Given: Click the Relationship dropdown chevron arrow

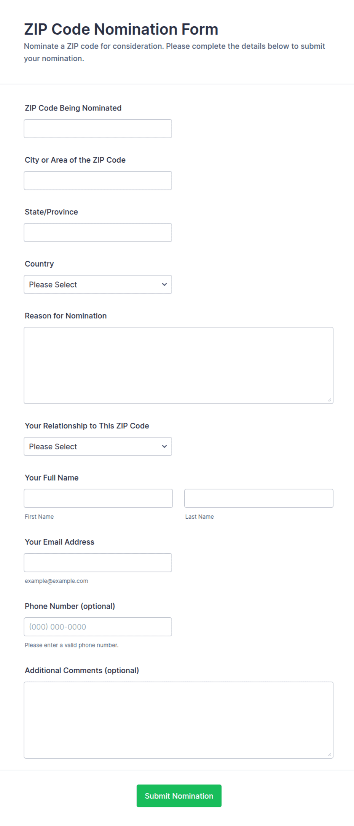Looking at the screenshot, I should (164, 446).
